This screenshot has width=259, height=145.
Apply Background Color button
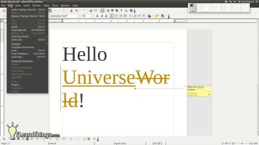[163, 16]
